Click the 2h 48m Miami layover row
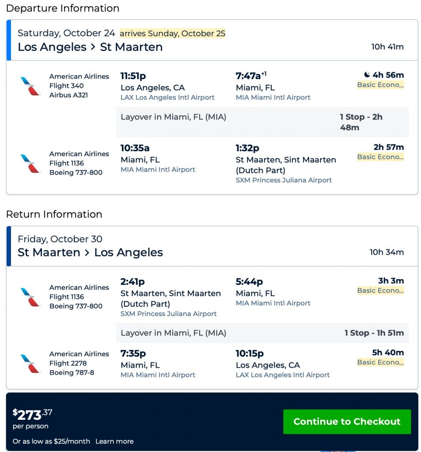Image resolution: width=421 pixels, height=452 pixels. coord(262,122)
